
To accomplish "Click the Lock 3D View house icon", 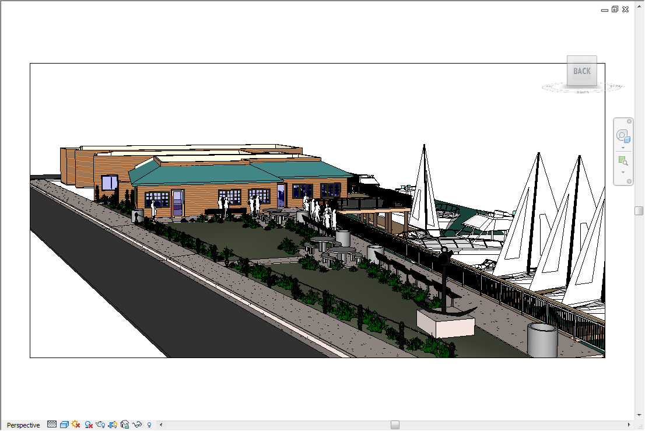I will [125, 425].
